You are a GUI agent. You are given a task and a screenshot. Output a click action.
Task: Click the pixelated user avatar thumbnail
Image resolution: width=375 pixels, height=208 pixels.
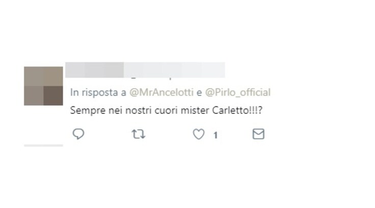point(43,86)
